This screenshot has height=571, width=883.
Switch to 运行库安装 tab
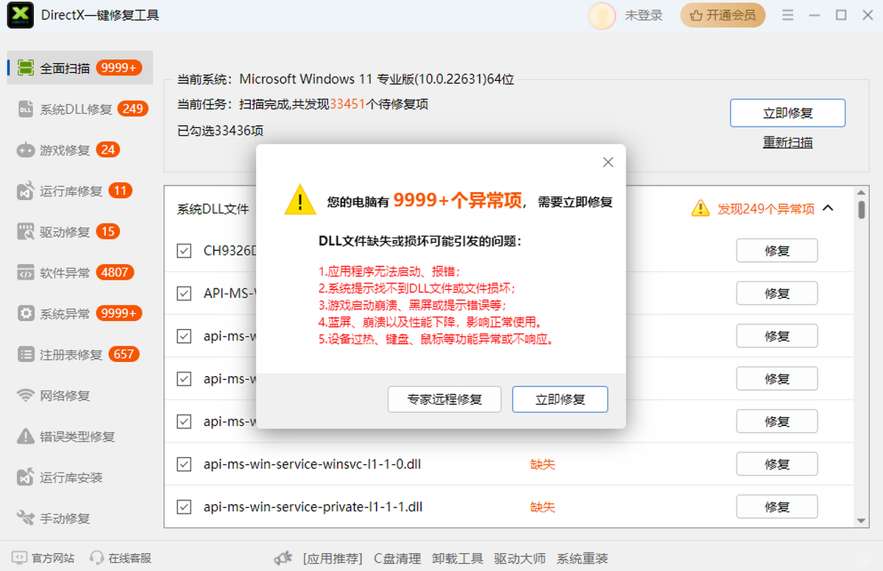pos(79,478)
